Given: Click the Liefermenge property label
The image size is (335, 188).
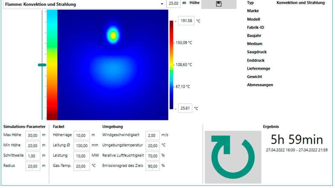Looking at the screenshot, I should click(x=259, y=69).
